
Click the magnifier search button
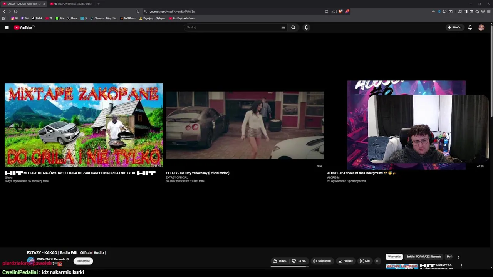click(x=293, y=27)
